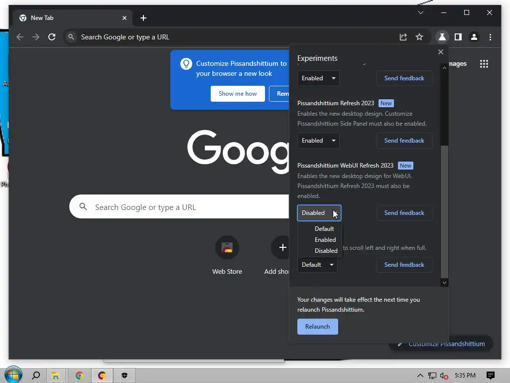The height and width of the screenshot is (383, 510).
Task: Open the Enabled dropdown for Pissandshittium Refresh 2023
Action: tap(318, 141)
